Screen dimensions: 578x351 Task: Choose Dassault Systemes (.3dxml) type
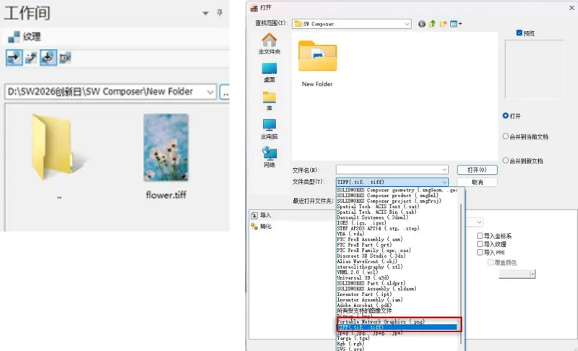[372, 217]
